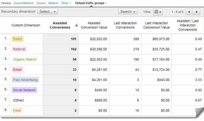The width and height of the screenshot is (204, 121).
Task: Click the Source link
Action: pyautogui.click(x=41, y=3)
